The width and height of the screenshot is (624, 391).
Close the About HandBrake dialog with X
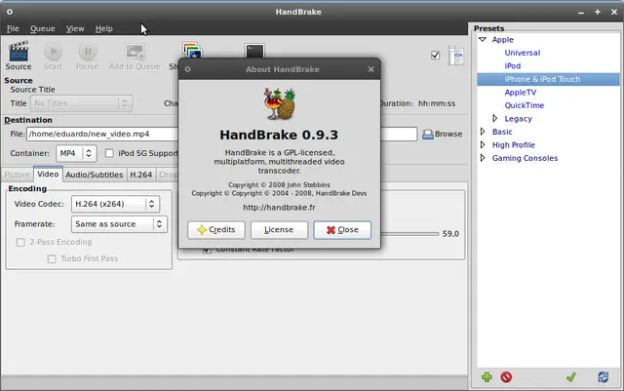coord(370,69)
